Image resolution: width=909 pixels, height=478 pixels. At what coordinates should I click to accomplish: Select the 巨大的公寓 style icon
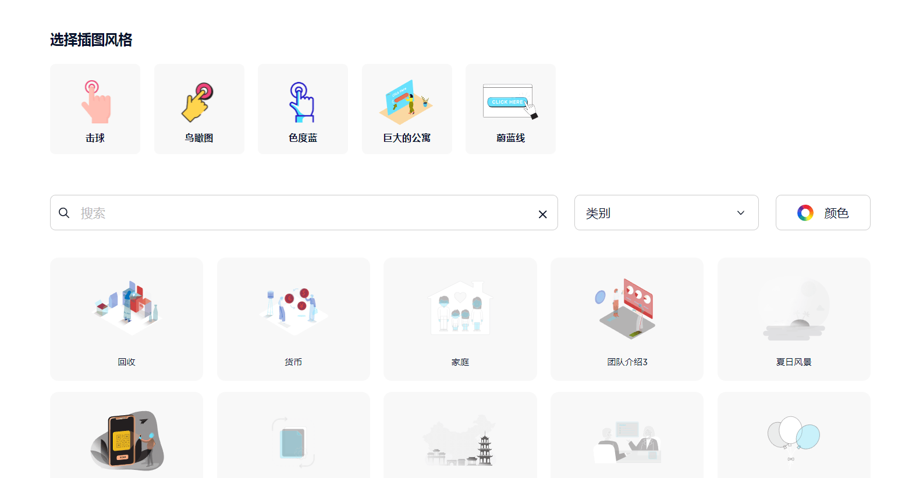406,109
